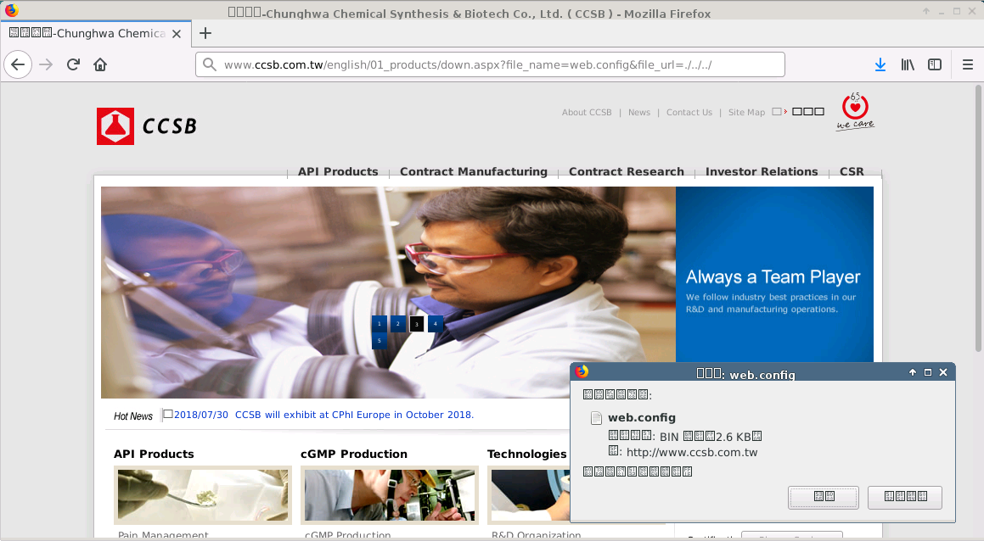This screenshot has height=541, width=984.
Task: Open the News link in header
Action: (638, 112)
